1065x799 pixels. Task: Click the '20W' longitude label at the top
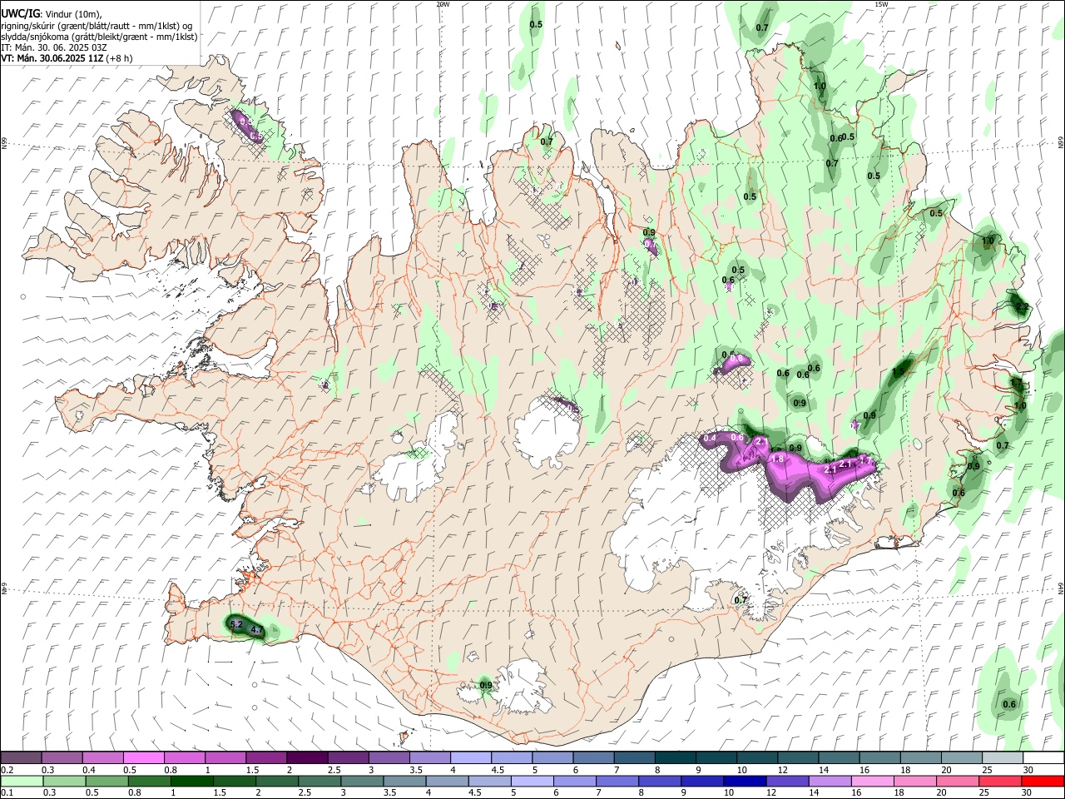pyautogui.click(x=443, y=4)
